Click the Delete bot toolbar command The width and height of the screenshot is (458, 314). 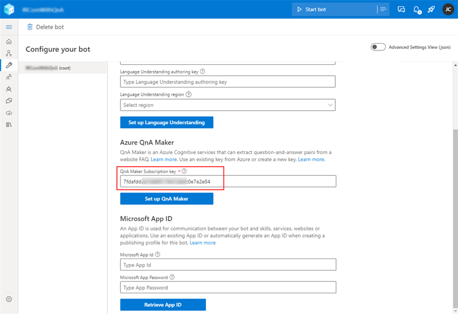tap(45, 27)
